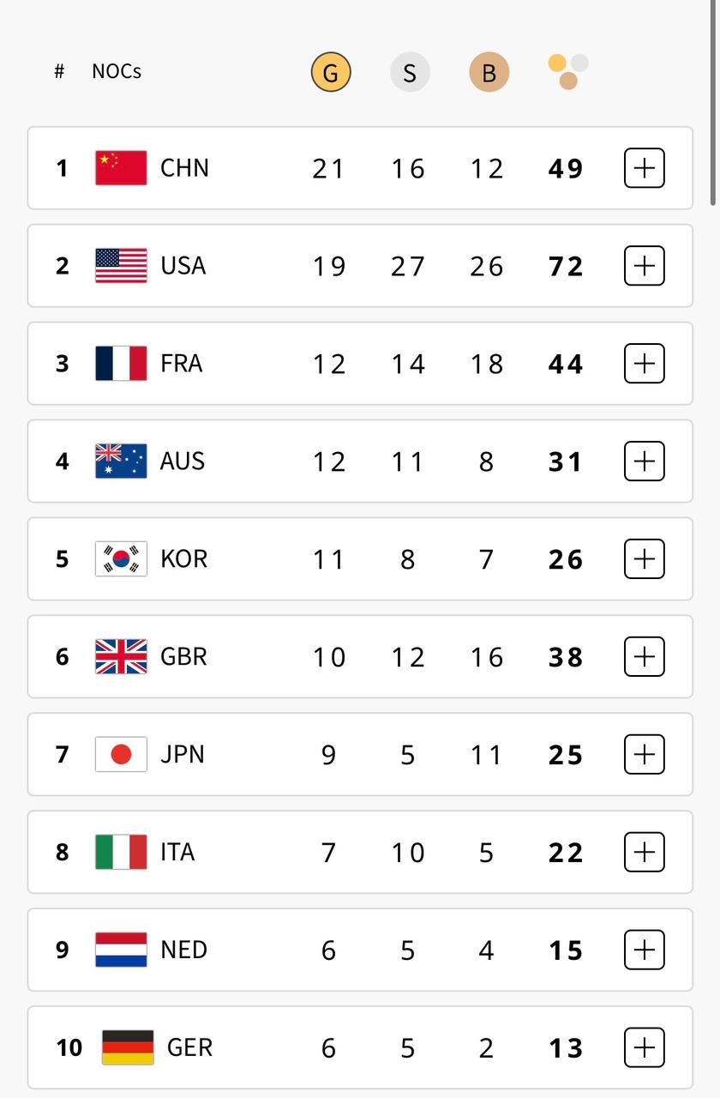720x1098 pixels.
Task: Expand the AUS row with plus button
Action: click(x=644, y=462)
